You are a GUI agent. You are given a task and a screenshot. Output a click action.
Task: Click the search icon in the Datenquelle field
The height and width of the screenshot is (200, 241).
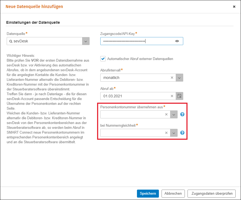[11, 41]
